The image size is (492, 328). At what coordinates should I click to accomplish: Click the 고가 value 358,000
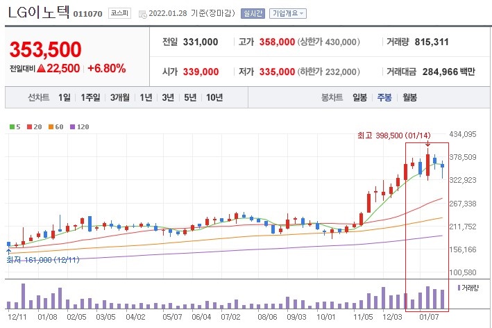click(x=277, y=42)
